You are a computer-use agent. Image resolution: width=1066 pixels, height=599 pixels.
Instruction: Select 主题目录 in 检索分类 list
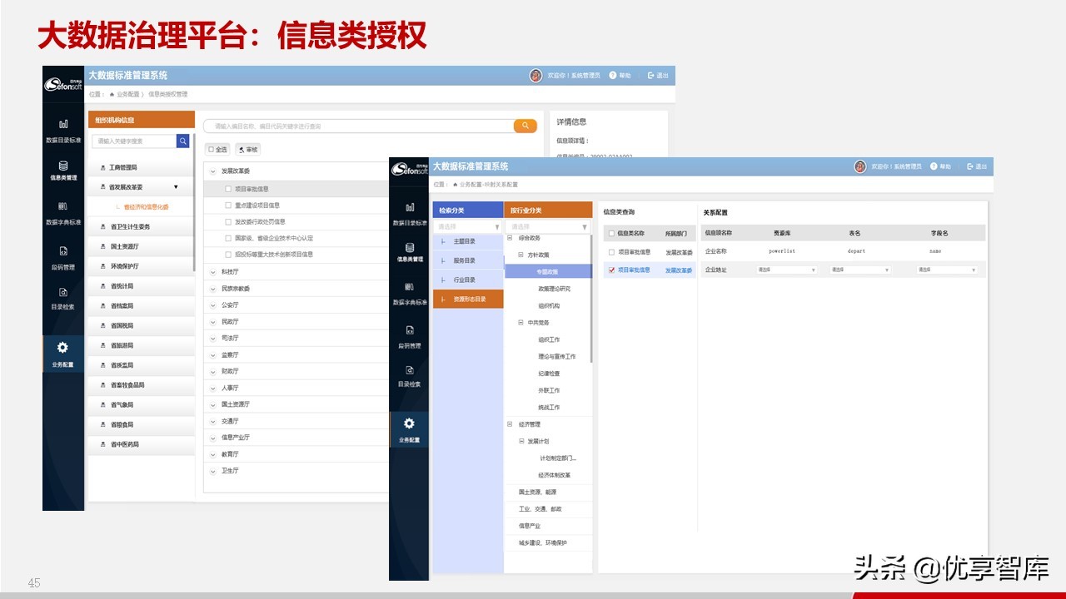468,242
